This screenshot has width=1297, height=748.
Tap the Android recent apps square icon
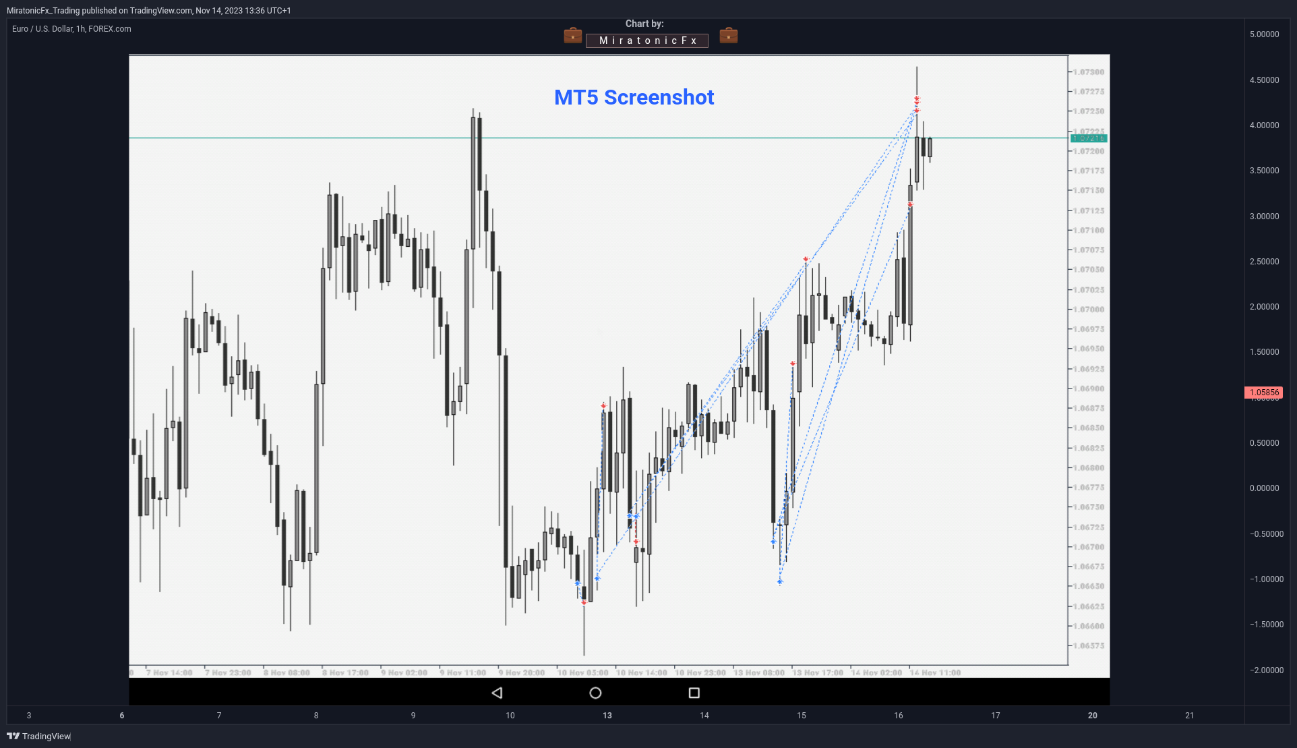[x=694, y=693]
